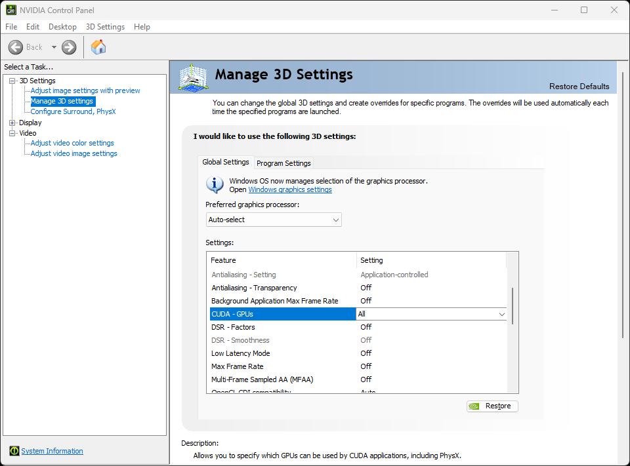The image size is (630, 466).
Task: Click the Forward navigation arrow
Action: click(x=68, y=47)
